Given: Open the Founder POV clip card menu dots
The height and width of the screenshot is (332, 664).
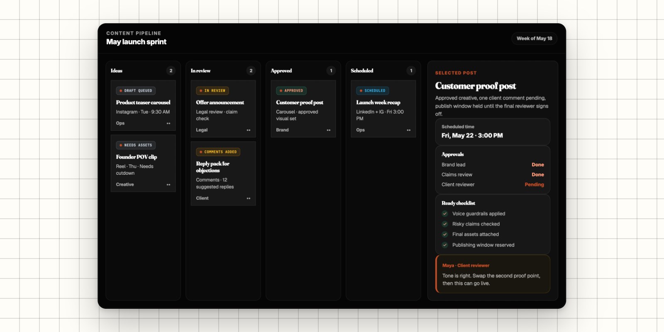Looking at the screenshot, I should point(168,185).
